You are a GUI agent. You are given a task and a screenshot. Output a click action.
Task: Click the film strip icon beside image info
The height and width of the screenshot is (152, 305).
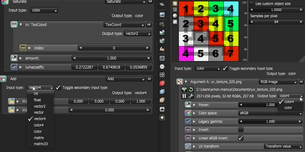tap(184, 96)
